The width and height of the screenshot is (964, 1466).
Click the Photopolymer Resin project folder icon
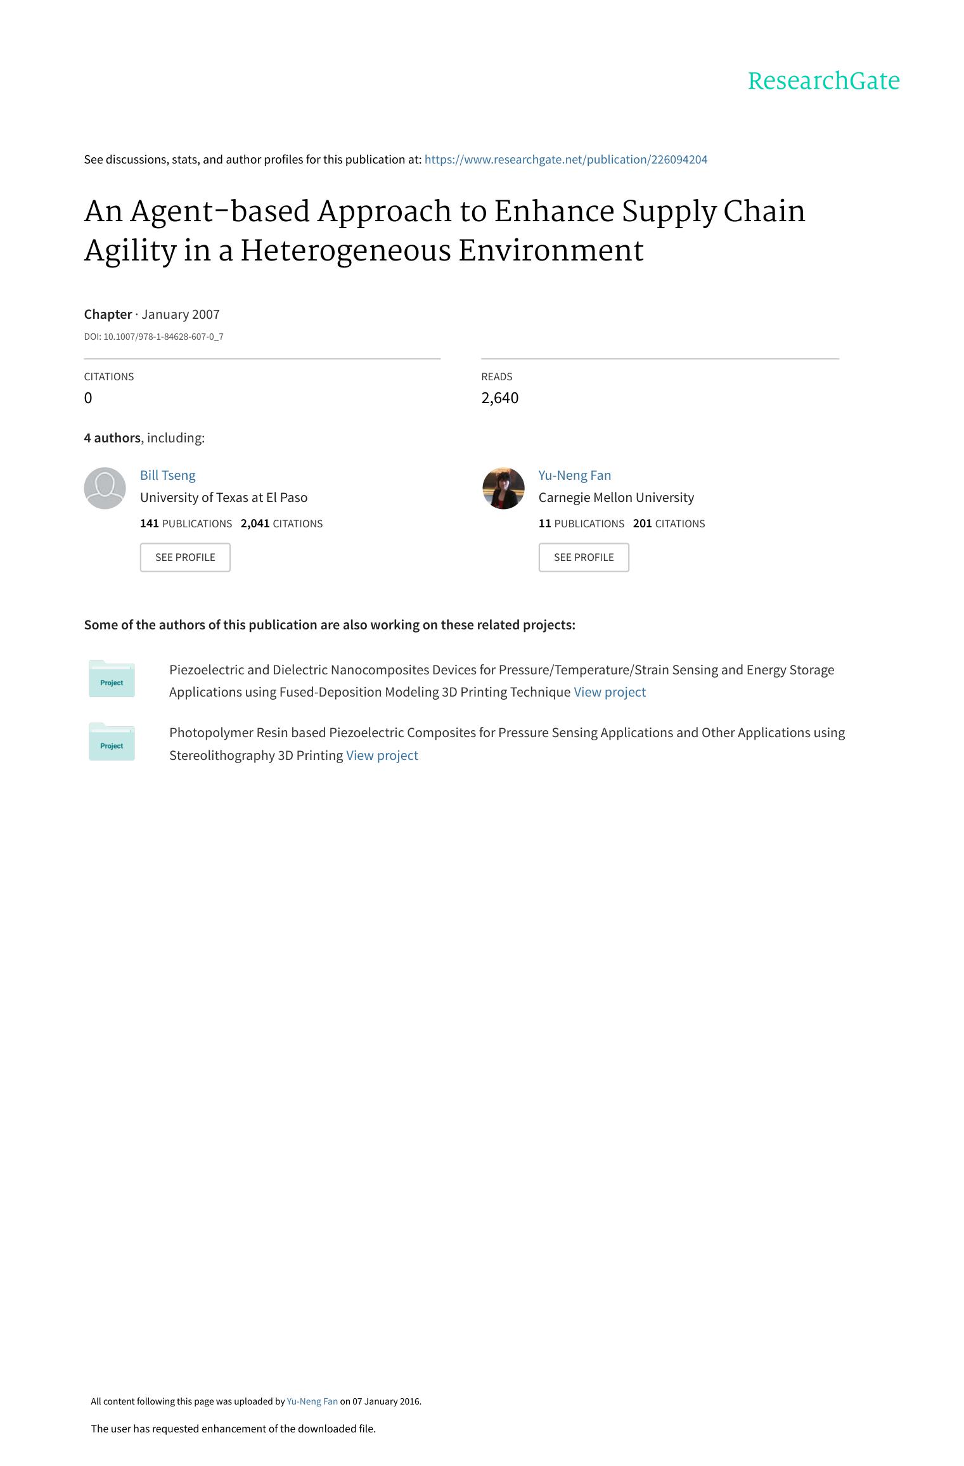tap(112, 742)
